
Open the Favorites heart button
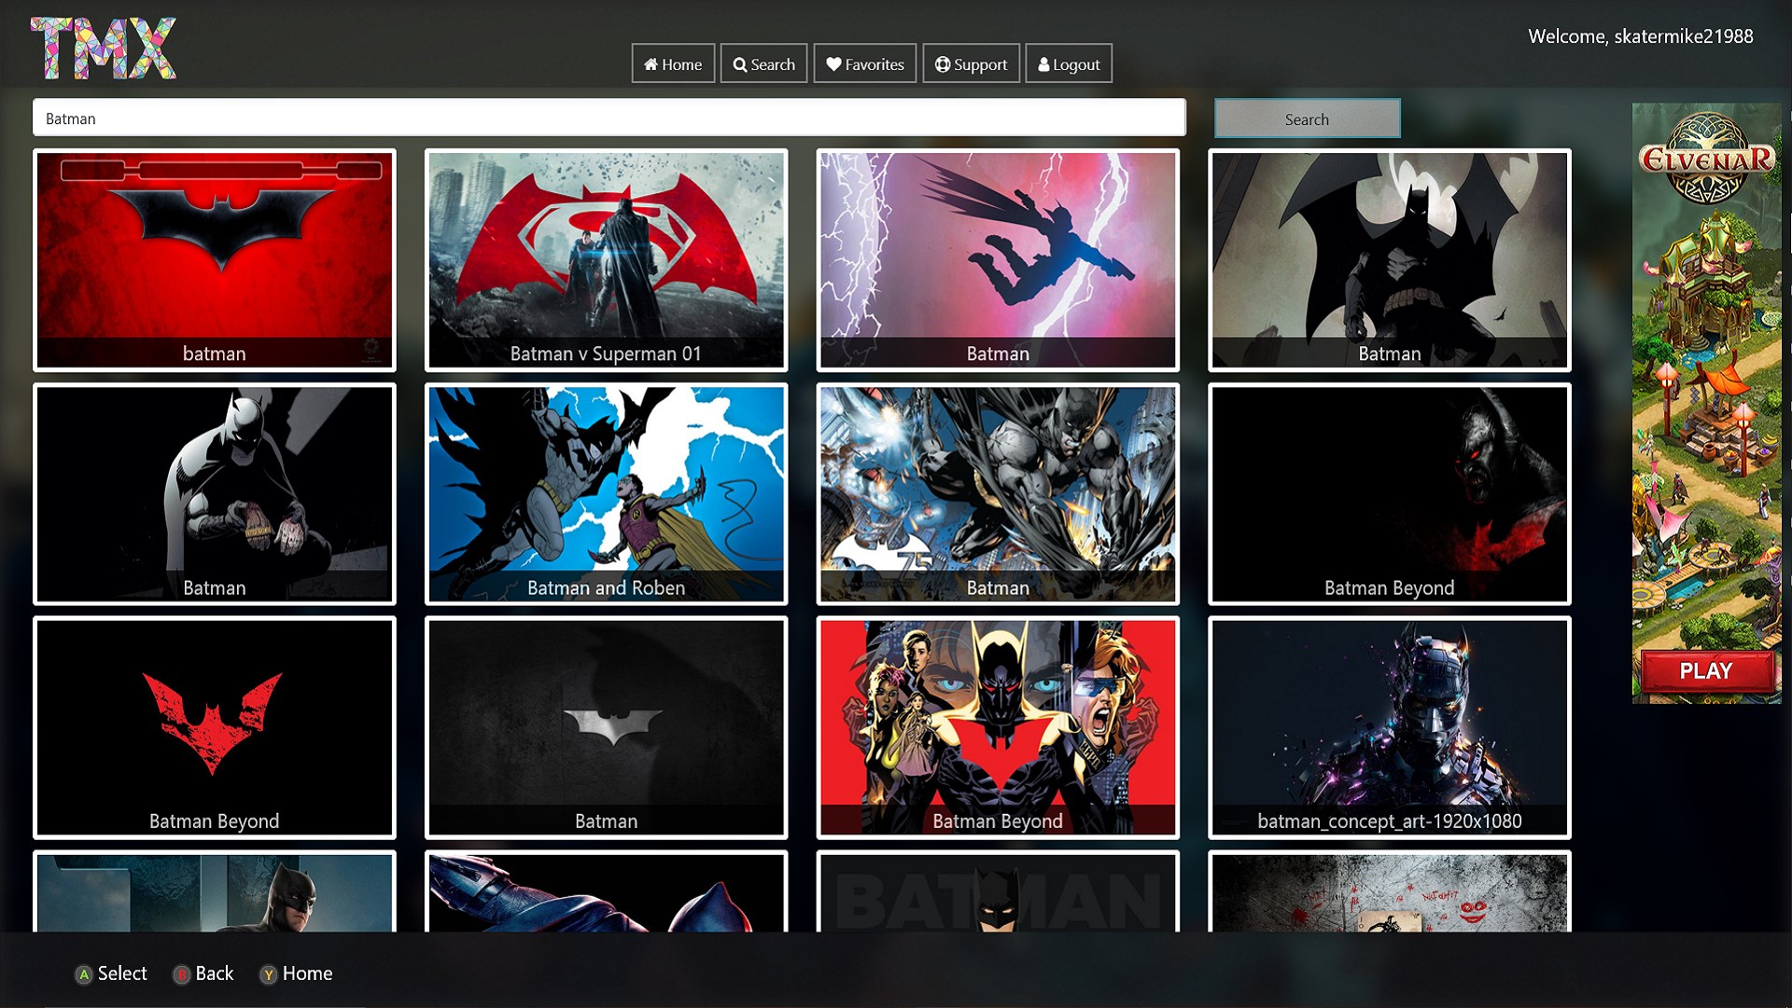coord(864,64)
